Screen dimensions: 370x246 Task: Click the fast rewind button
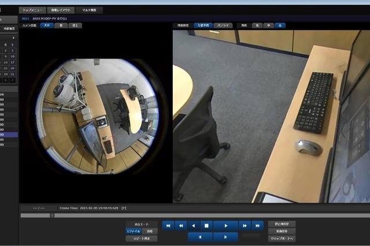coord(180,226)
